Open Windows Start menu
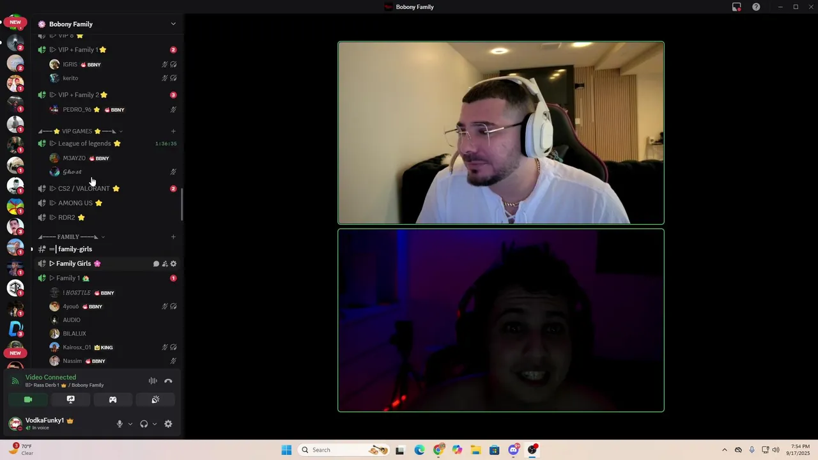Image resolution: width=818 pixels, height=460 pixels. [286, 450]
